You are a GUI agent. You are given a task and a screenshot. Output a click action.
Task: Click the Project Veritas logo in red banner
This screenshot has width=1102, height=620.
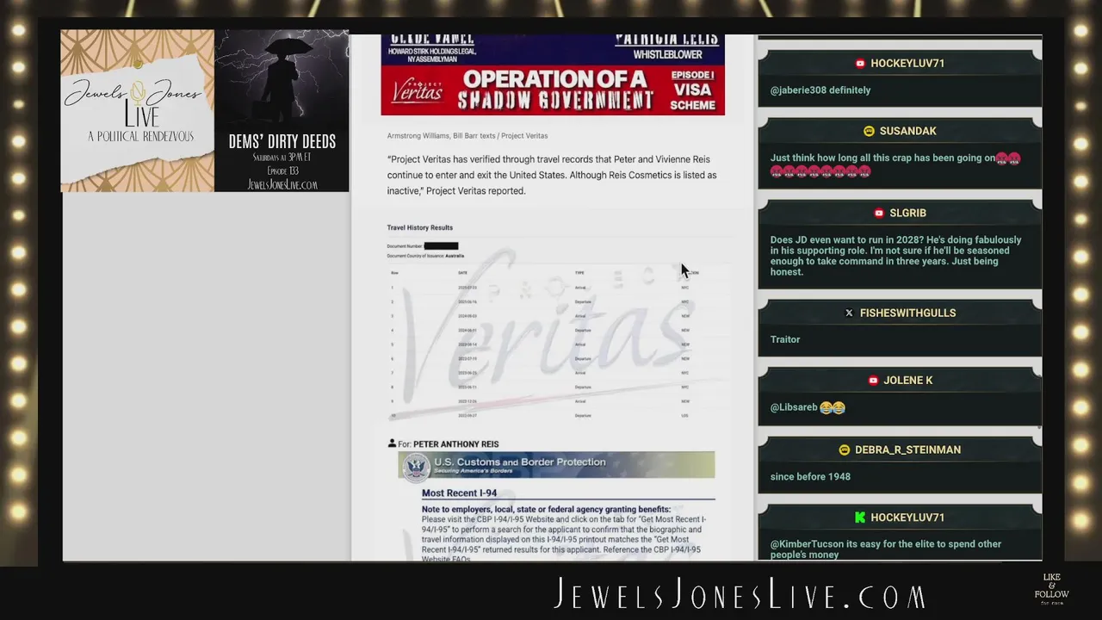[417, 90]
